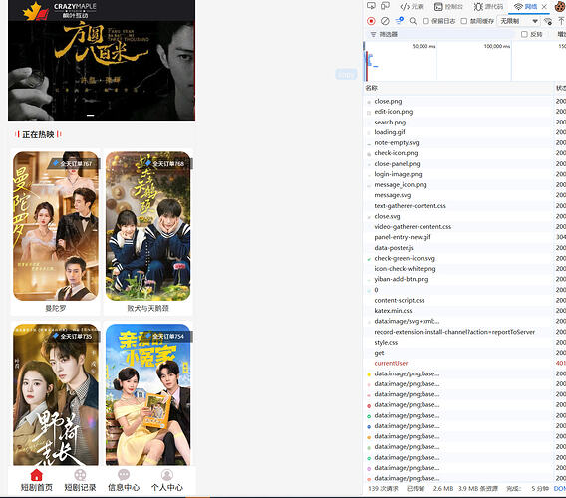The width and height of the screenshot is (566, 498).
Task: Open the 无限制 throttling dropdown
Action: (x=519, y=21)
